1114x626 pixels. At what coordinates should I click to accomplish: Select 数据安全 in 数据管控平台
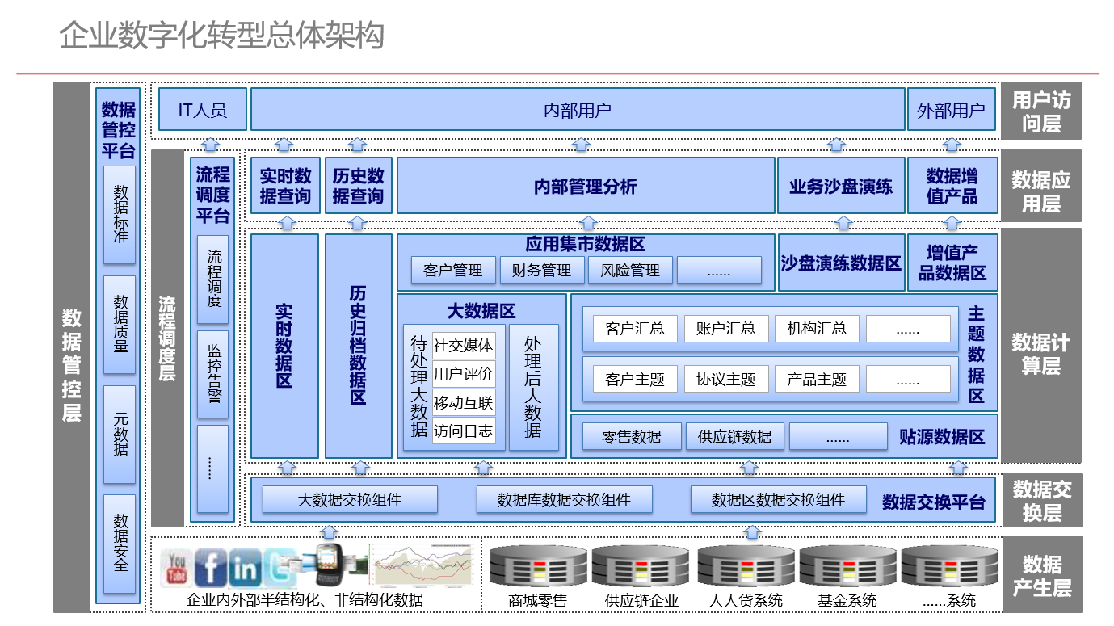pyautogui.click(x=120, y=544)
